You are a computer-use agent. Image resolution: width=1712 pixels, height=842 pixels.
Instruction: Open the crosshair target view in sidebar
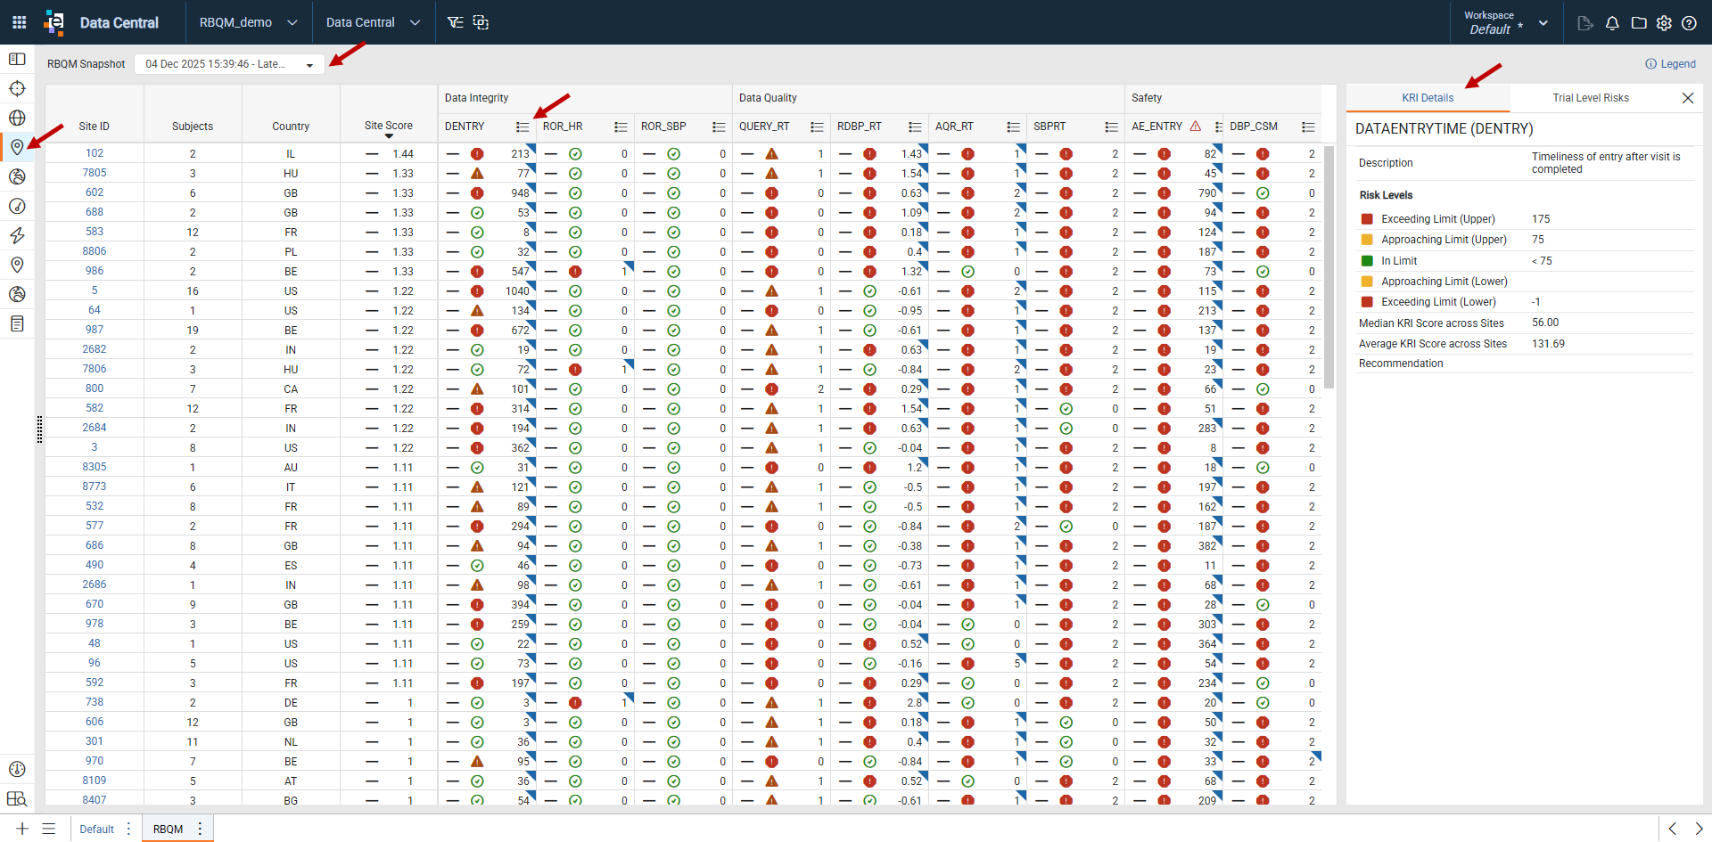(x=17, y=88)
